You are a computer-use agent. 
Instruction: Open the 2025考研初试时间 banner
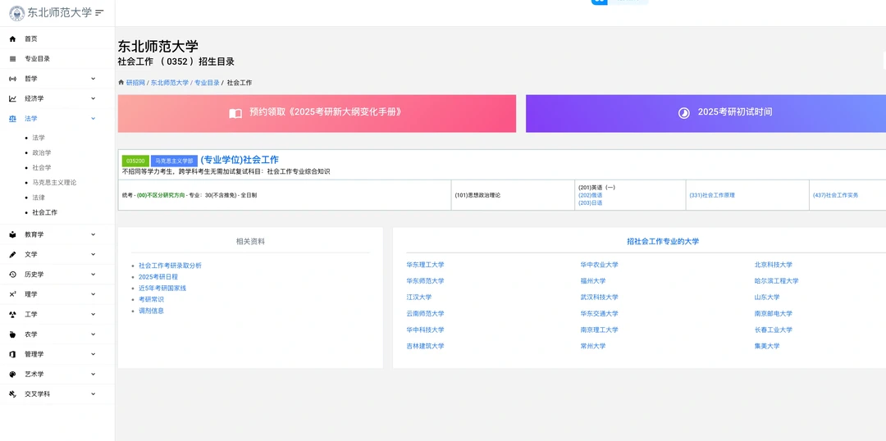coord(706,113)
